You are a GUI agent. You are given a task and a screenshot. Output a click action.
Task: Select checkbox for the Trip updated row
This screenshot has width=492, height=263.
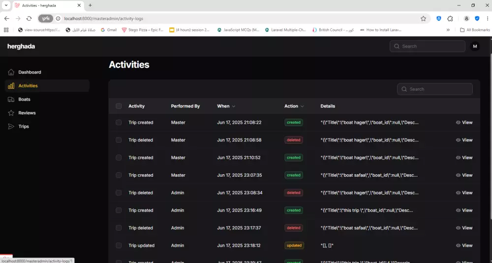pos(119,245)
